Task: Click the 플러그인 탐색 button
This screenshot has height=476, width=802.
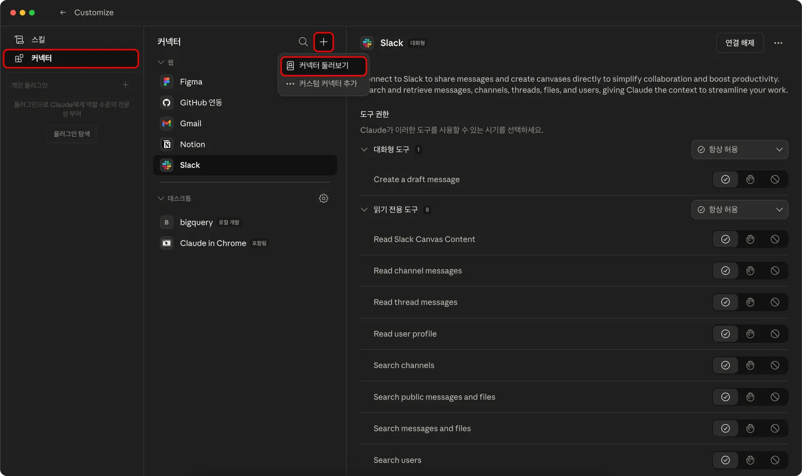Action: tap(72, 134)
